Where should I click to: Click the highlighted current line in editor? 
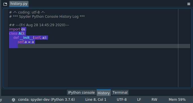pyautogui.click(x=100, y=46)
